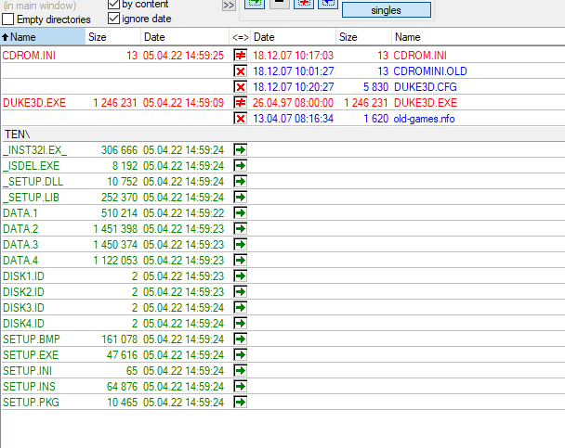Toggle the green copy-to-right filter button
565x448 pixels.
(255, 4)
